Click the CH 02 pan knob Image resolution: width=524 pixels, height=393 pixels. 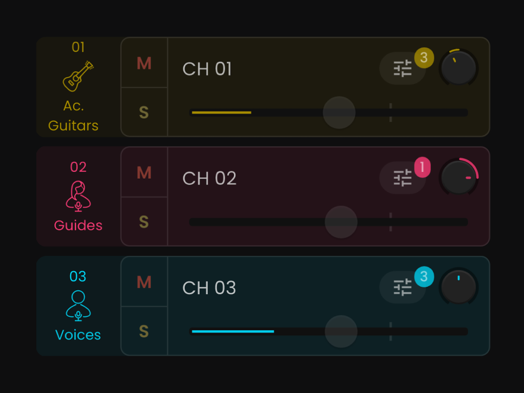(458, 178)
